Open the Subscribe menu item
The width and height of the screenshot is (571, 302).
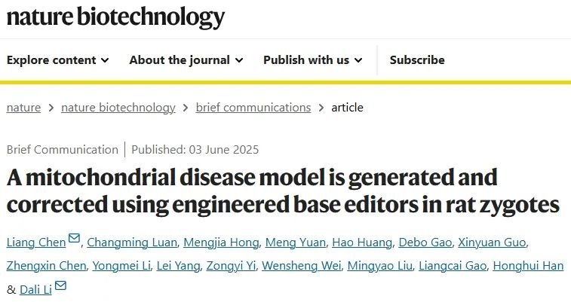pos(417,60)
